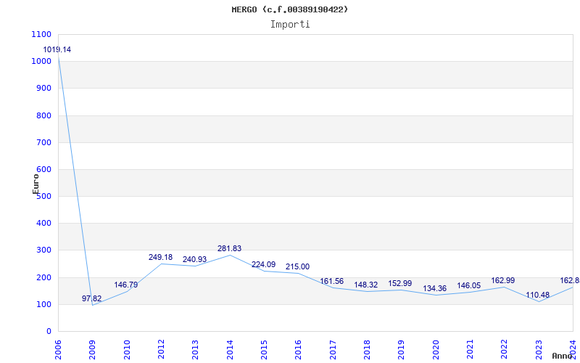Click the 148.32 value label
The image size is (580, 363).
pos(366,285)
